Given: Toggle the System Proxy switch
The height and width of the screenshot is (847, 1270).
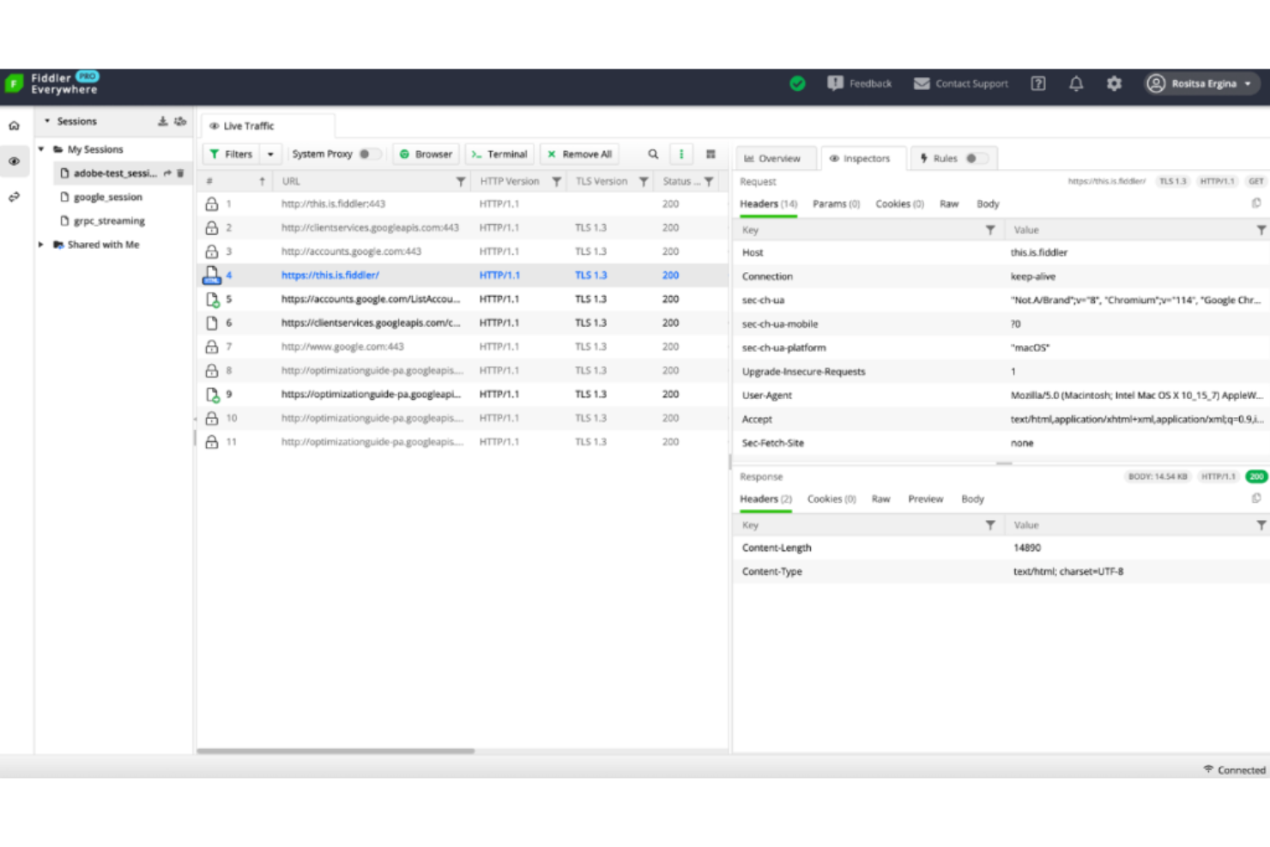Looking at the screenshot, I should pos(369,154).
